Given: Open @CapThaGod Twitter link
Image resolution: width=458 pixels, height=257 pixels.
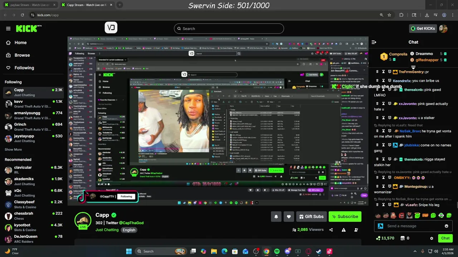Looking at the screenshot, I should [131, 223].
